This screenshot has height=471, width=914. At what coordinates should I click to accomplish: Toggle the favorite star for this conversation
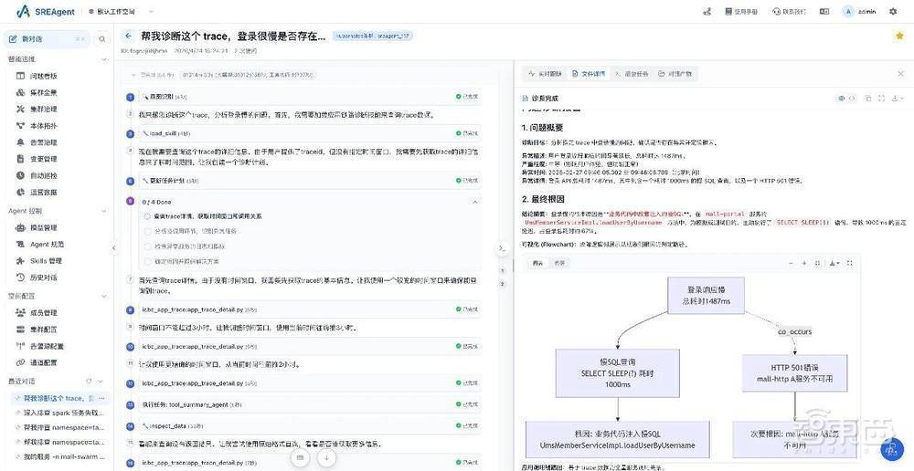pos(899,36)
